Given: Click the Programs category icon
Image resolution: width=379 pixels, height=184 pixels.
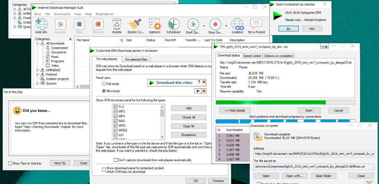Looking at the screenshot, I should [47, 61].
